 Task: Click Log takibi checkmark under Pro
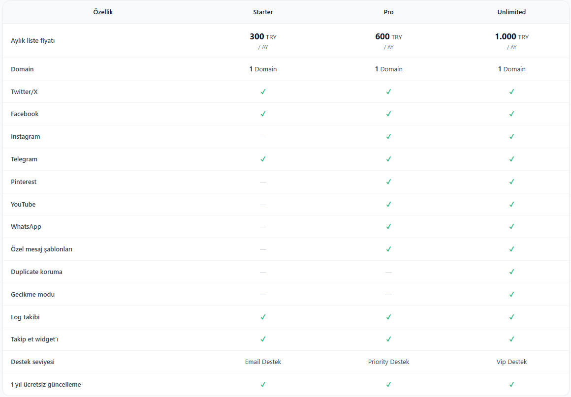point(388,317)
